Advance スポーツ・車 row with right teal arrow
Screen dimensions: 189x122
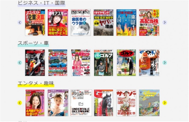[165, 63]
